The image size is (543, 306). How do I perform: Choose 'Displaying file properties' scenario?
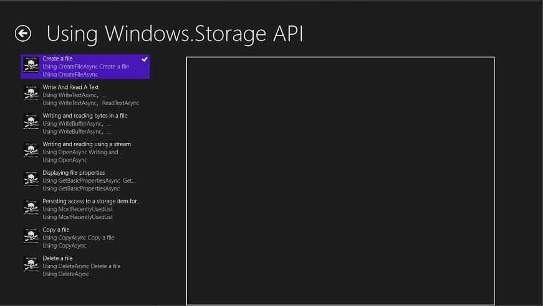[74, 173]
